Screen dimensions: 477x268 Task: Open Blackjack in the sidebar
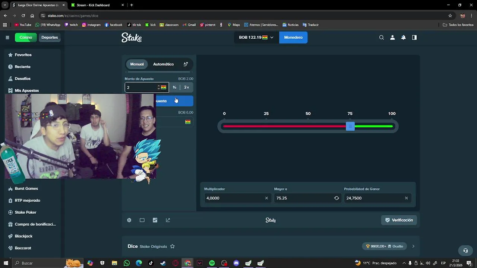pyautogui.click(x=32, y=236)
